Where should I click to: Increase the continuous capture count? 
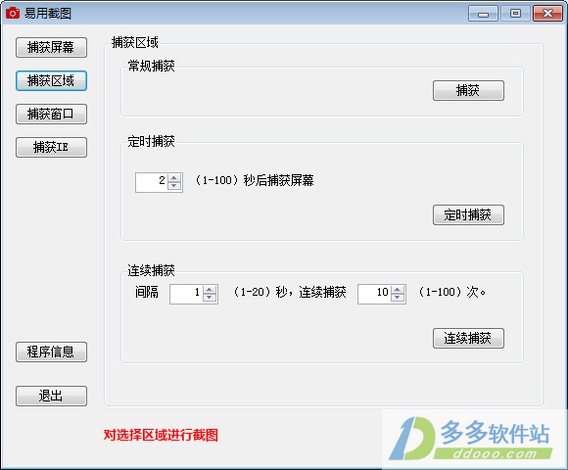pyautogui.click(x=398, y=290)
